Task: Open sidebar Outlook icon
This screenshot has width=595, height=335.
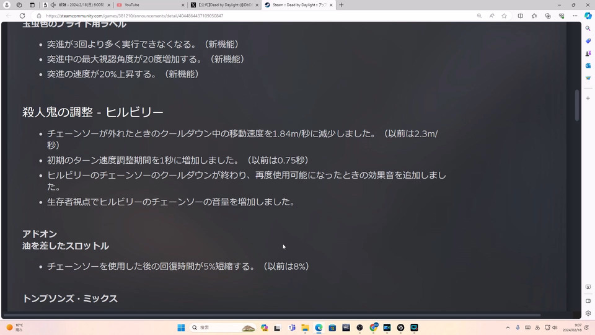Action: (x=588, y=66)
